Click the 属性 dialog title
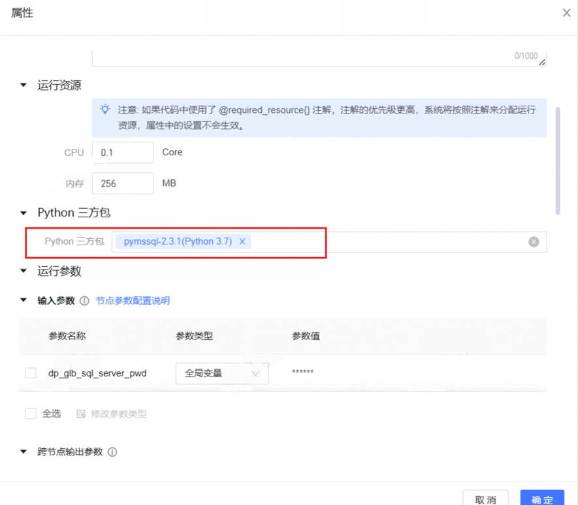Screen dimensions: 578x505 point(22,13)
